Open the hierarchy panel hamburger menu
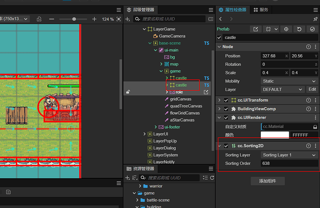This screenshot has height=208, width=320. pos(211,10)
